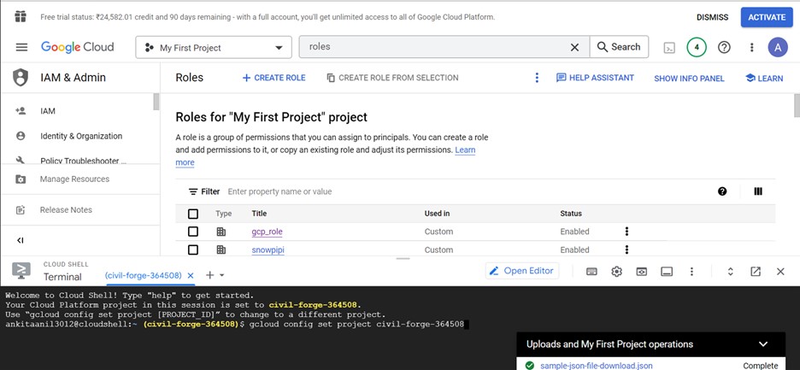
Task: Select IAM in the sidebar menu
Action: (48, 111)
